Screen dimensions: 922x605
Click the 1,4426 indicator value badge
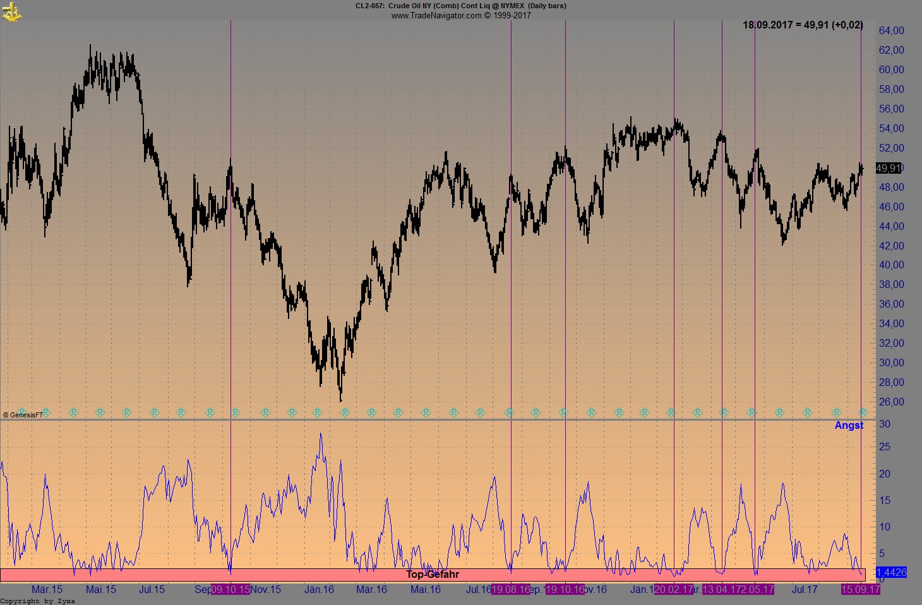click(x=891, y=572)
